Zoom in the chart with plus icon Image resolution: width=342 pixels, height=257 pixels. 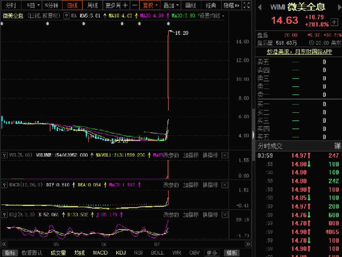pos(125,5)
